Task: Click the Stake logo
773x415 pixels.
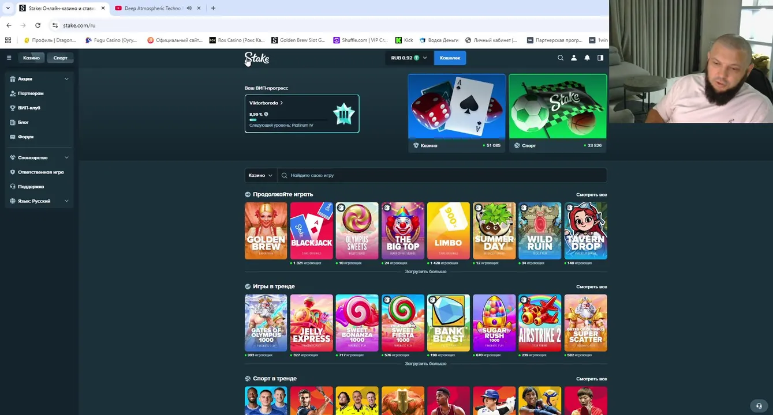Action: click(x=257, y=58)
